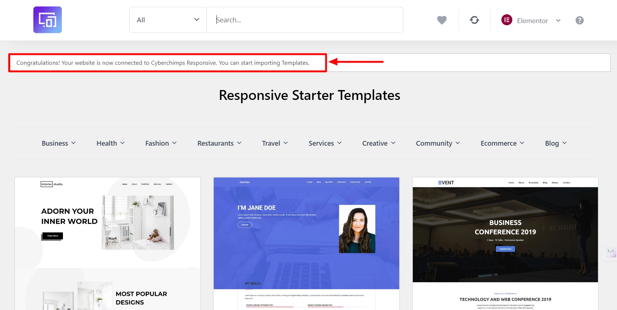Click the collapse widget at right edge
Viewport: 617px width, 310px height.
click(610, 251)
